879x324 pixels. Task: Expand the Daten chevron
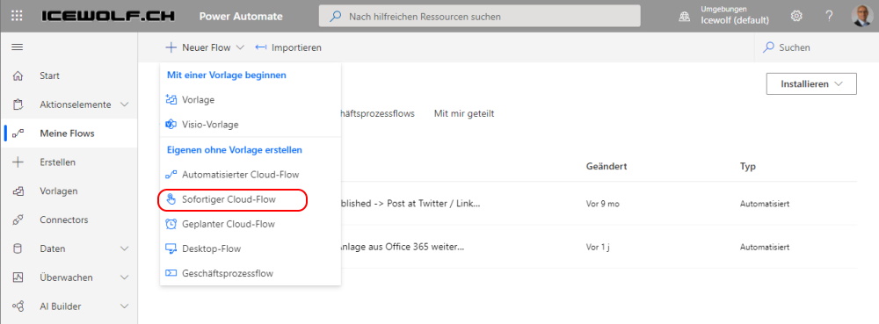125,248
